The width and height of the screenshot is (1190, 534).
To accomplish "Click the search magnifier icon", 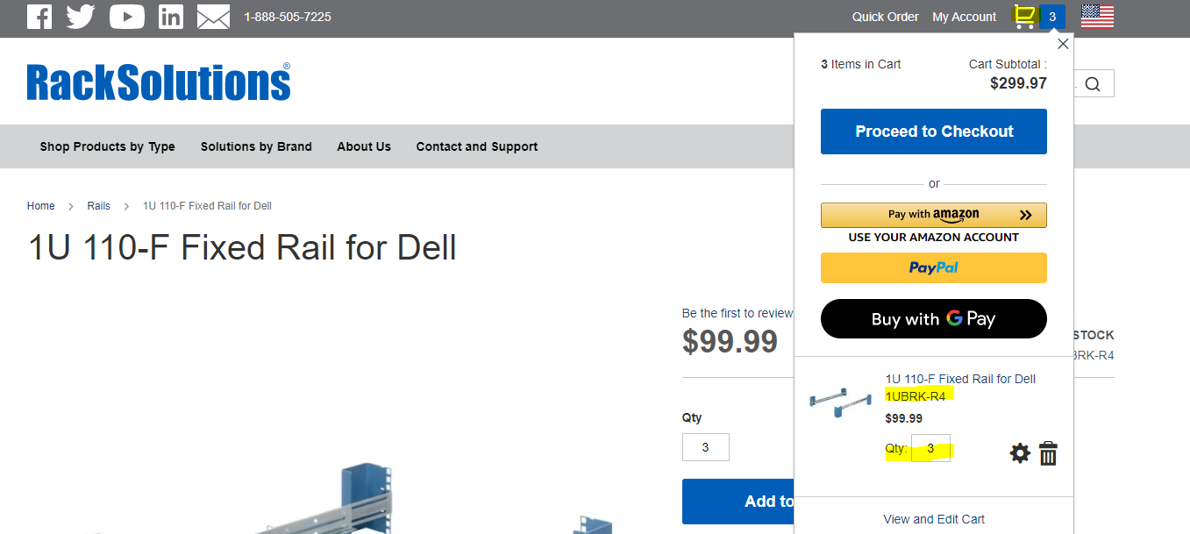I will pyautogui.click(x=1092, y=84).
